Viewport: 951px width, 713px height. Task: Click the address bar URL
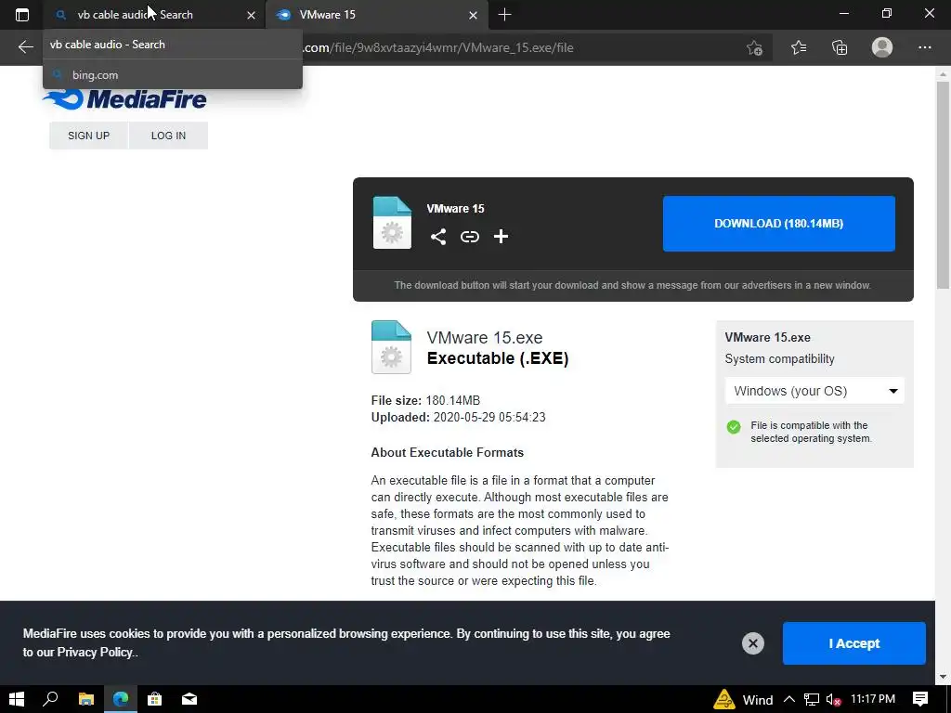pos(438,47)
